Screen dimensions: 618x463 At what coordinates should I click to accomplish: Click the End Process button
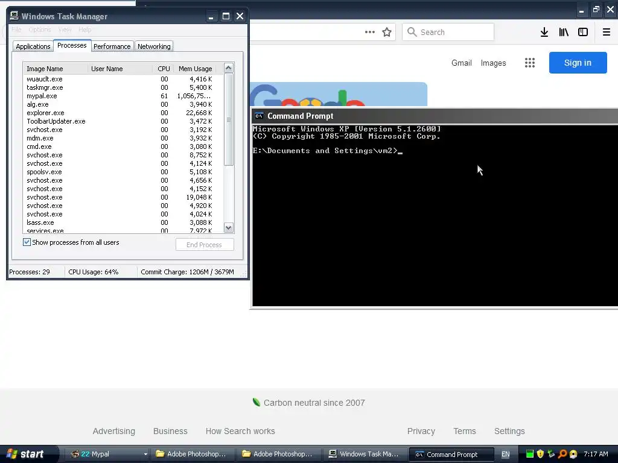205,245
